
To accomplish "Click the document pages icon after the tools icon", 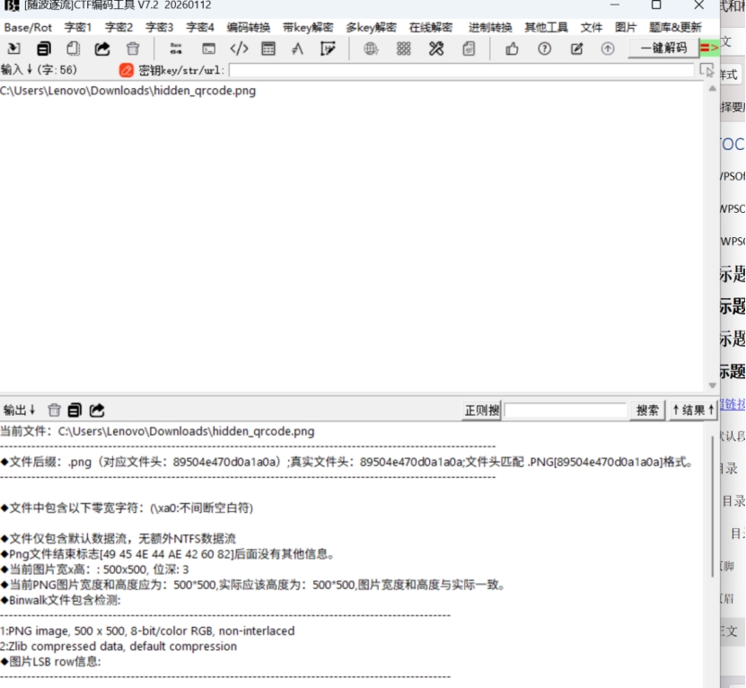I will 469,49.
